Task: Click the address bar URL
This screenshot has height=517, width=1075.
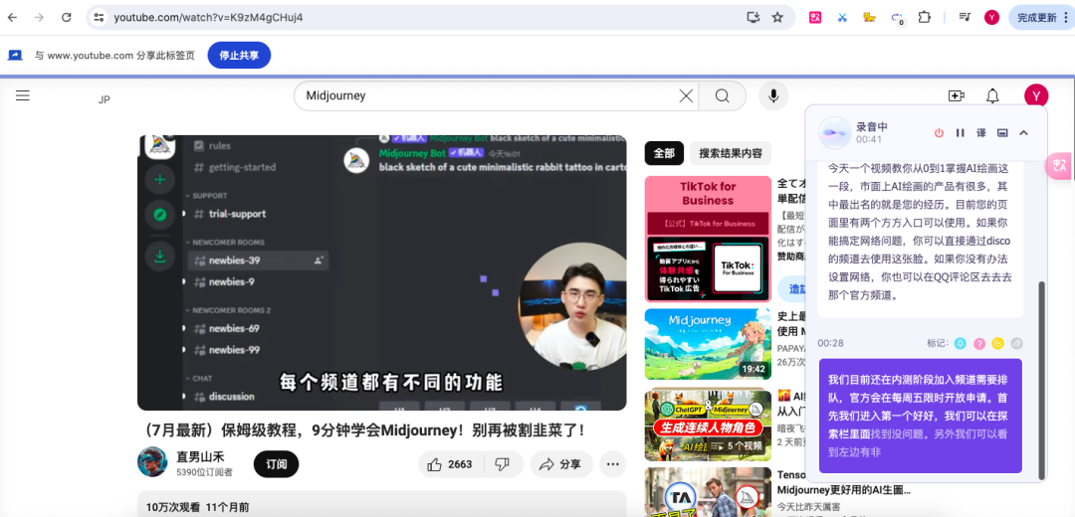Action: pyautogui.click(x=208, y=18)
